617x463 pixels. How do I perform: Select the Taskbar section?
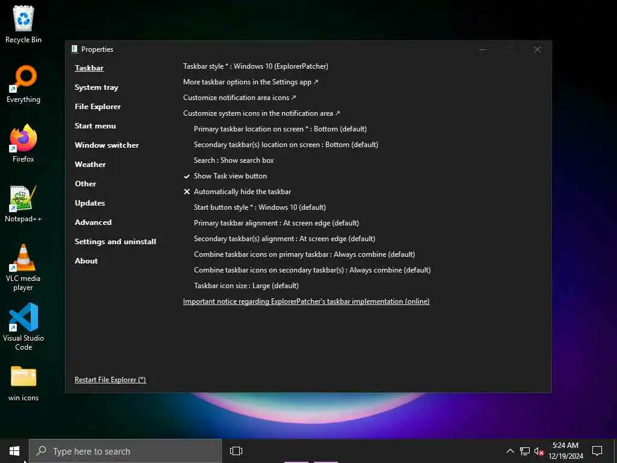[89, 68]
